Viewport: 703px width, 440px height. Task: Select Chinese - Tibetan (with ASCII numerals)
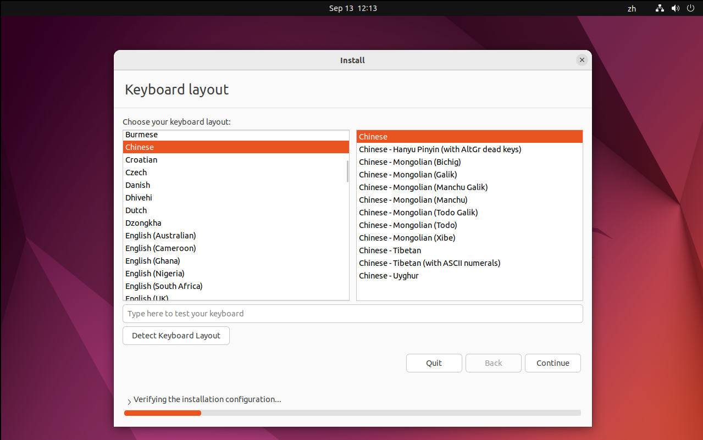click(469, 263)
